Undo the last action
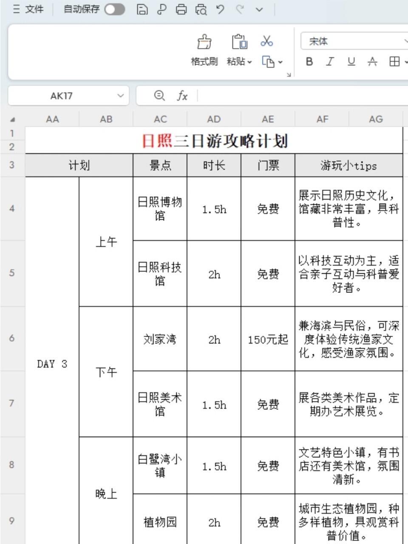This screenshot has width=408, height=544. pyautogui.click(x=220, y=9)
